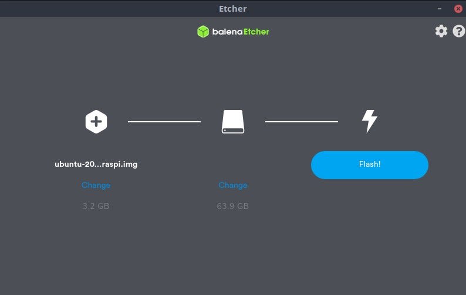Screen dimensions: 466x295
Task: Click the lightning bolt flash icon
Action: coord(369,121)
